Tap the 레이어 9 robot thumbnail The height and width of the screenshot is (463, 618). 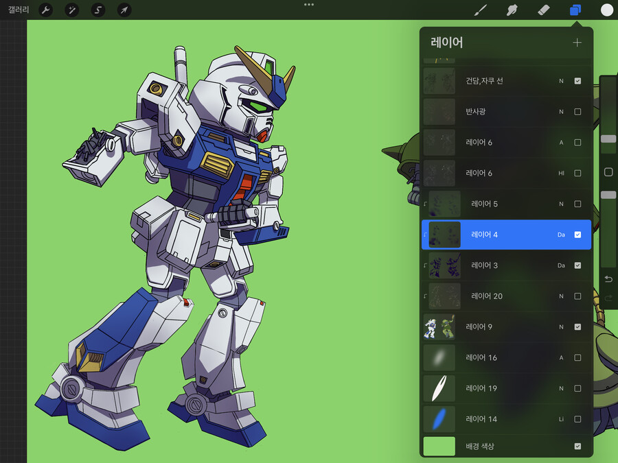pyautogui.click(x=439, y=327)
